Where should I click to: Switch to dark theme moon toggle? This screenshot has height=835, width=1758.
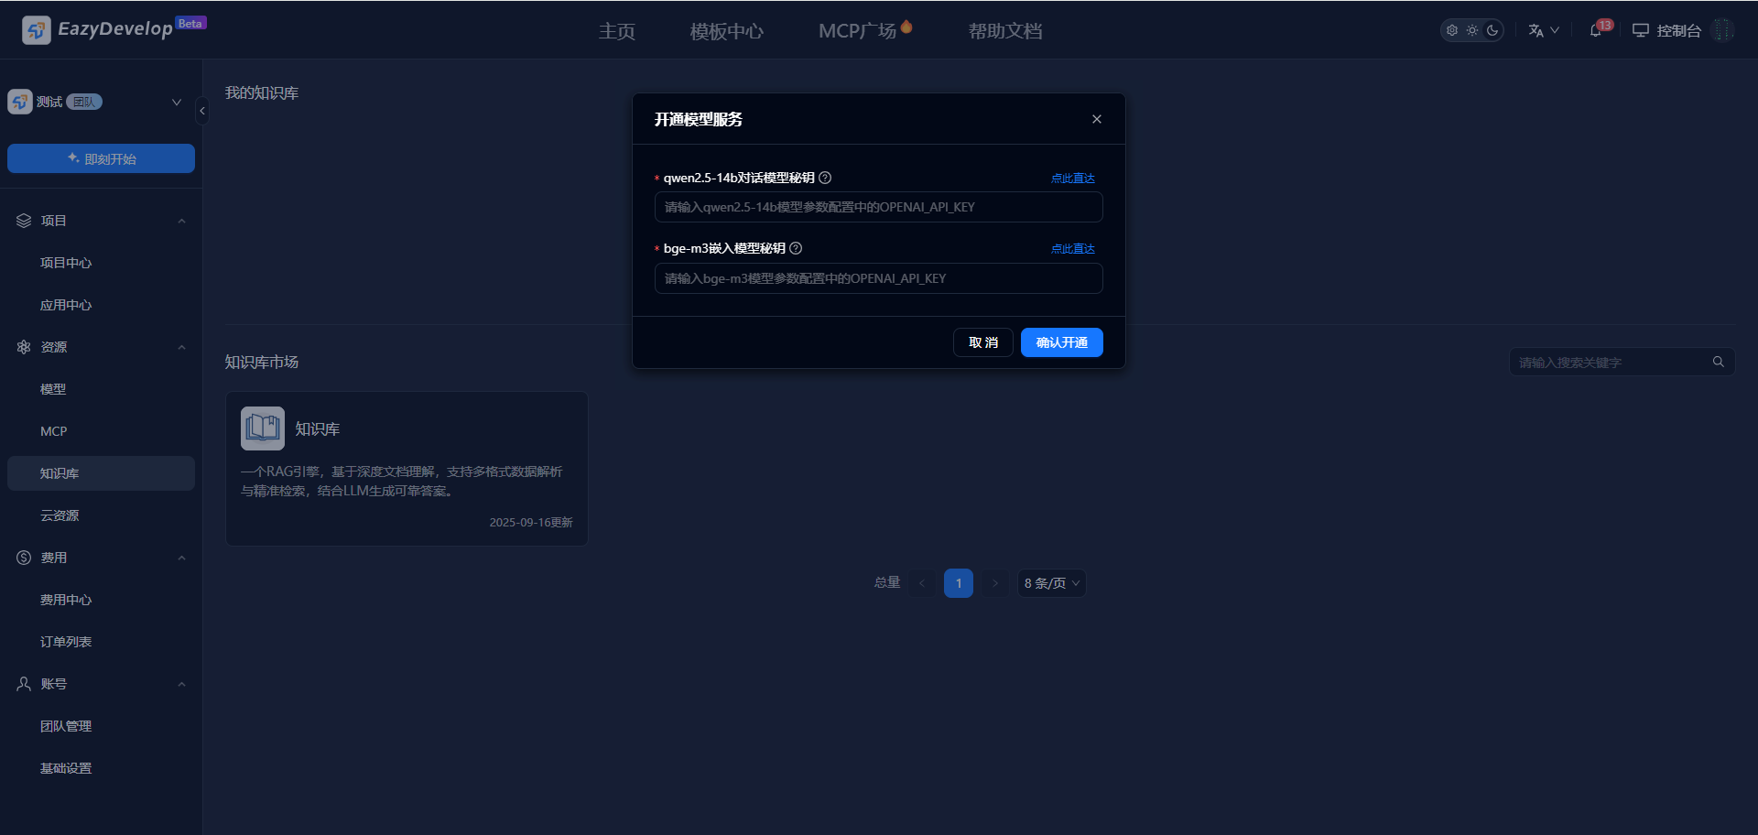coord(1492,30)
